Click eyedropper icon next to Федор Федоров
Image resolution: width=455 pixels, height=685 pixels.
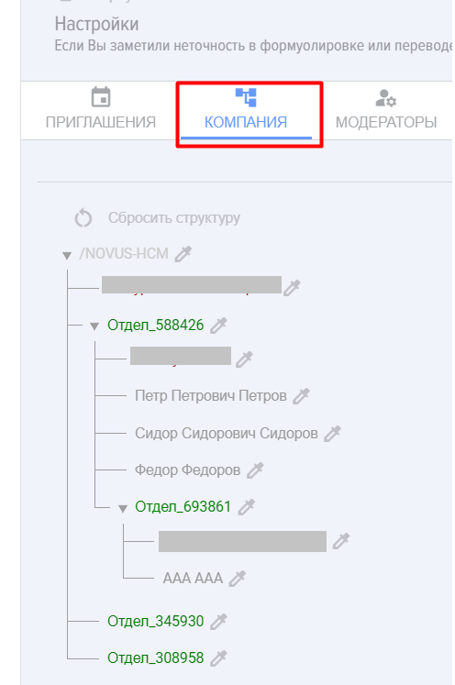tap(255, 470)
